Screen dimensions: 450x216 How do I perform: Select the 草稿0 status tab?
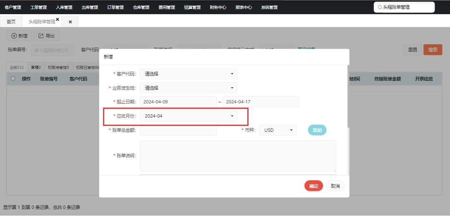click(x=36, y=68)
